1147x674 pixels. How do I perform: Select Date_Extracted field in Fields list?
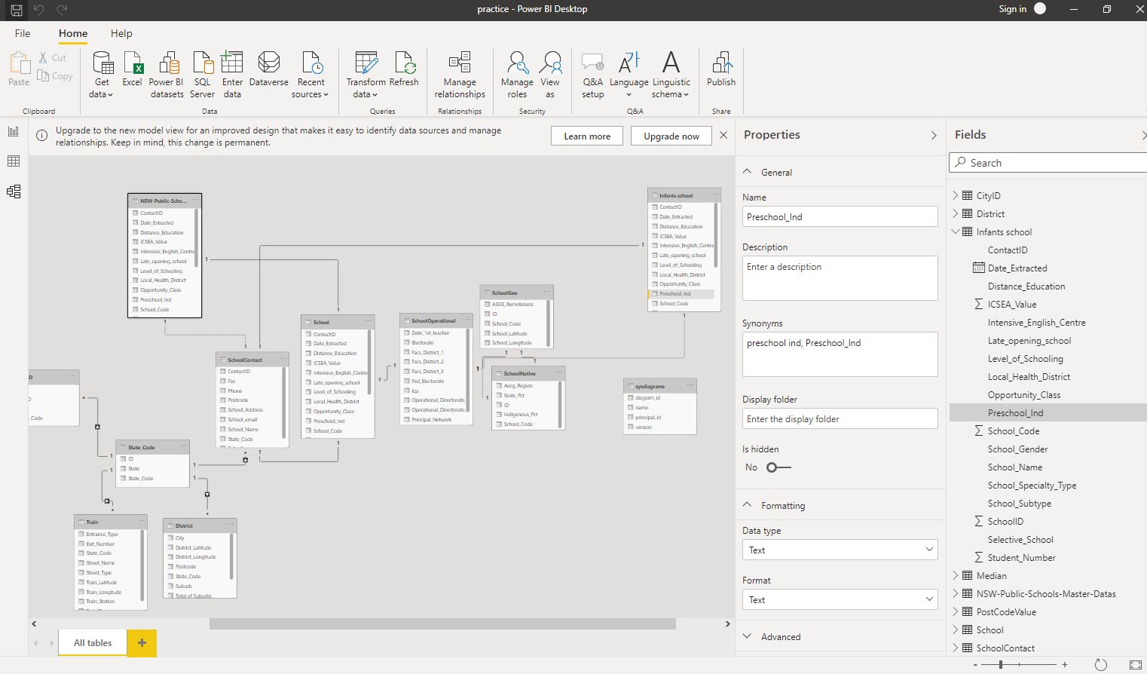pos(1017,268)
